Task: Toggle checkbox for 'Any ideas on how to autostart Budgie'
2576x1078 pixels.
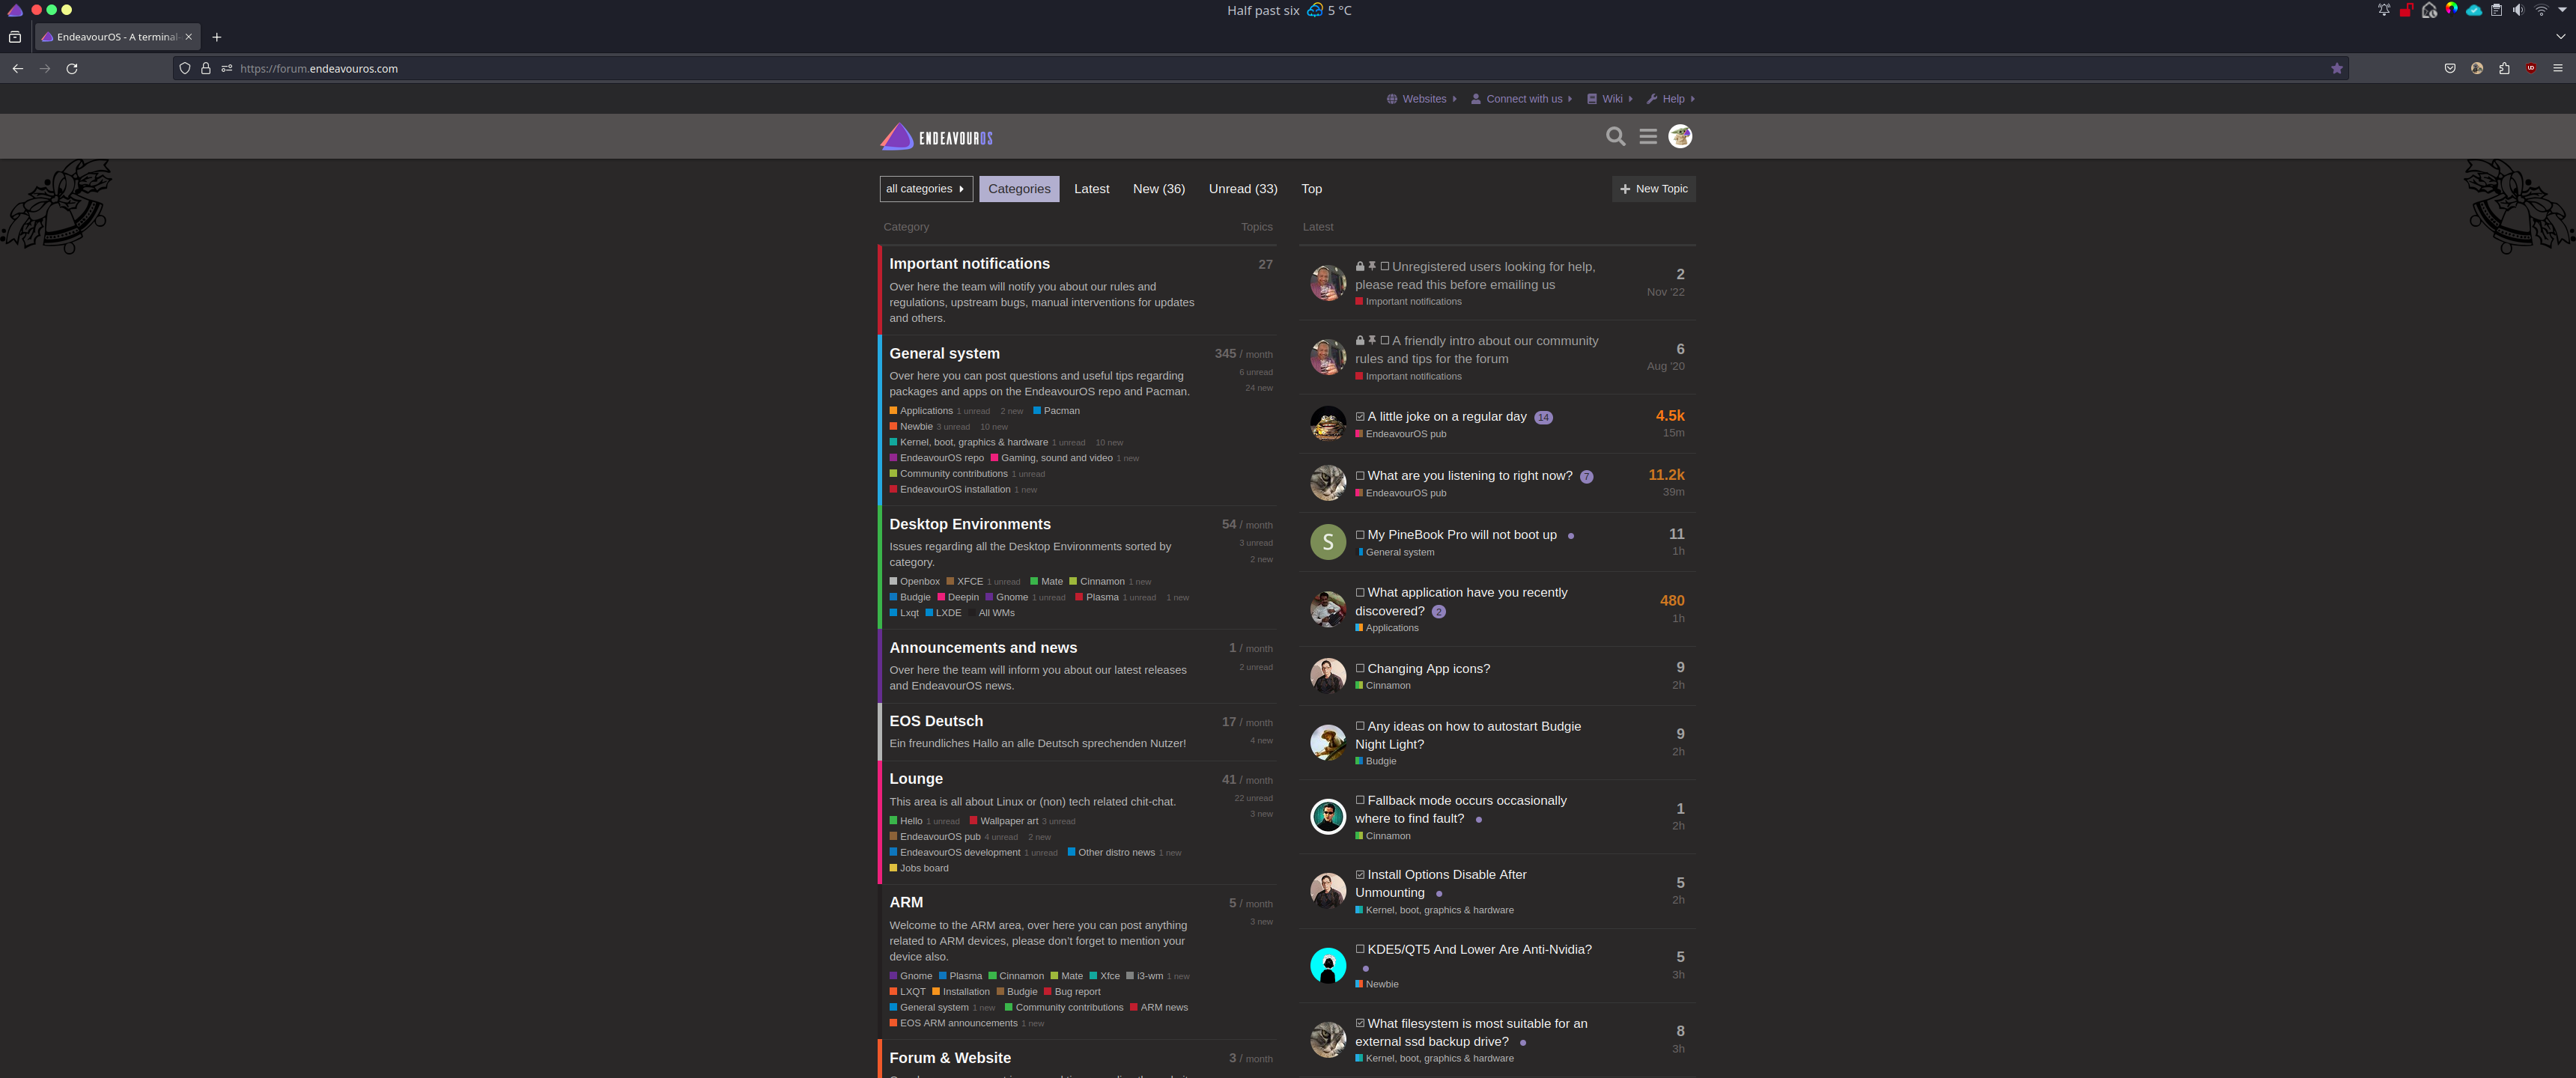Action: point(1360,726)
